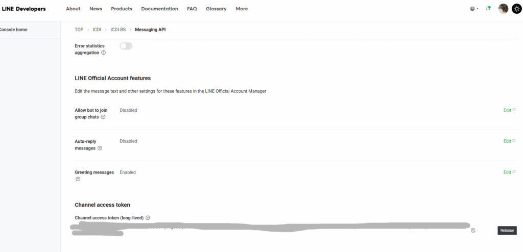Switch theme with the sun icon
The height and width of the screenshot is (252, 523).
[x=516, y=9]
